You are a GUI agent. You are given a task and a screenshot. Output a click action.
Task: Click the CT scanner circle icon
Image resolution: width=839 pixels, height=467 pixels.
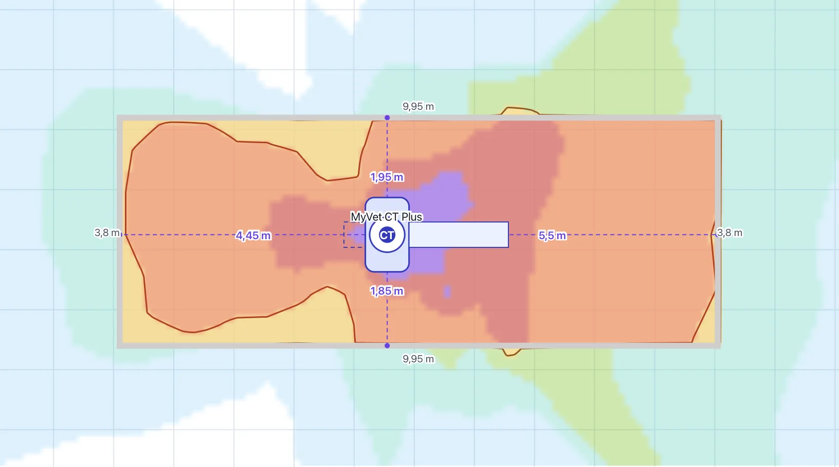pos(387,235)
